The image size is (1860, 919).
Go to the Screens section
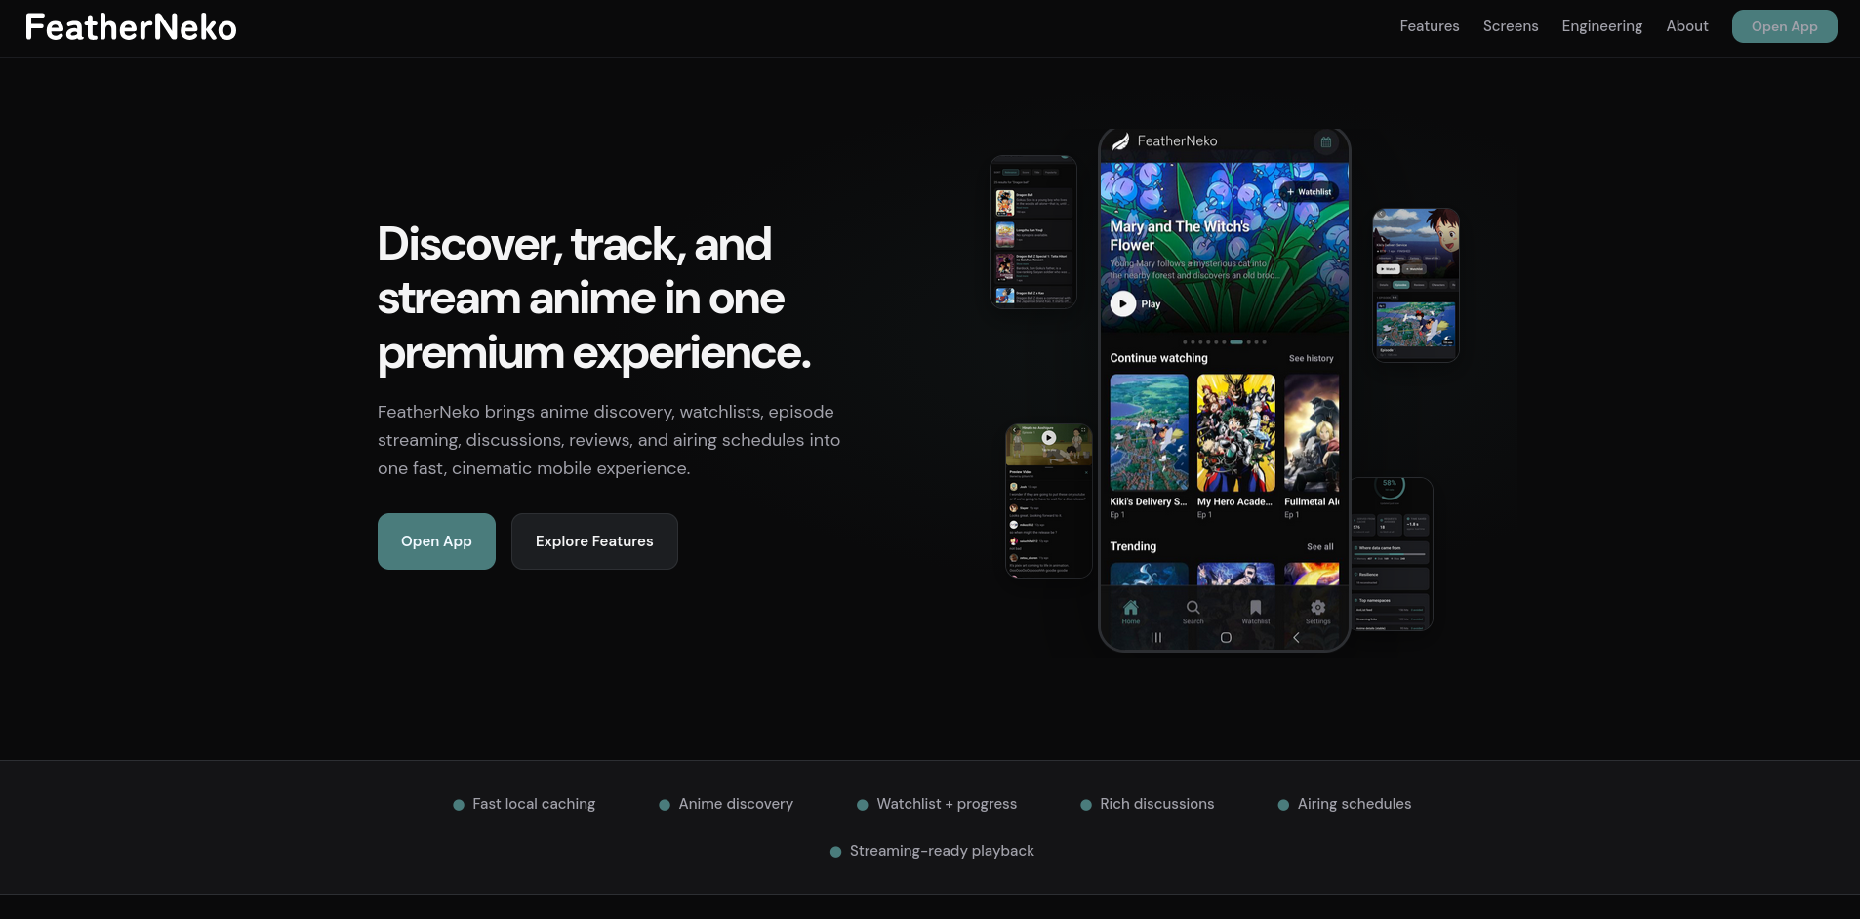1510,26
